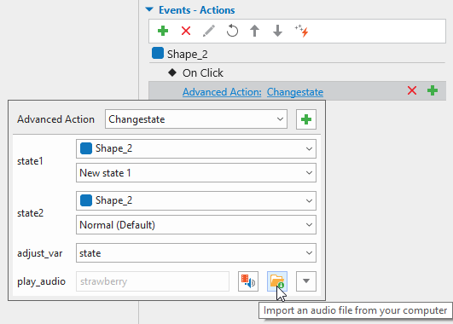453x324 pixels.
Task: Open the Advanced Action: link
Action: [x=222, y=92]
